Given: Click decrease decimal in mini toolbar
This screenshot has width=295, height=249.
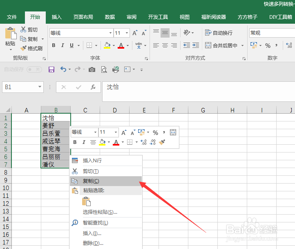Looking at the screenshot, I should [x=152, y=142].
